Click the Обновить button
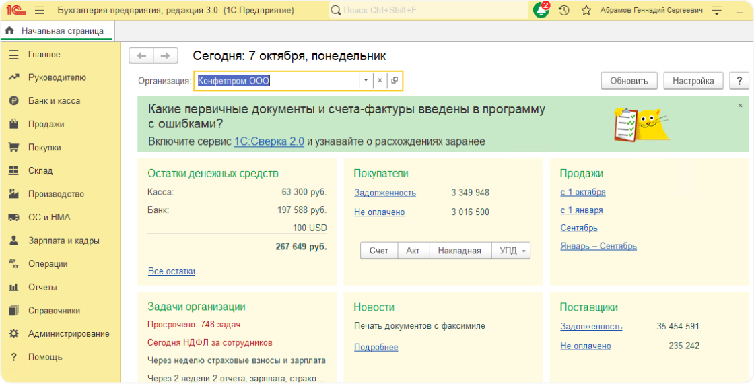 coord(629,81)
